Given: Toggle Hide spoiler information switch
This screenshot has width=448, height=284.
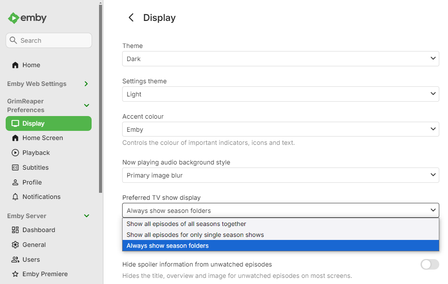Looking at the screenshot, I should [x=429, y=264].
